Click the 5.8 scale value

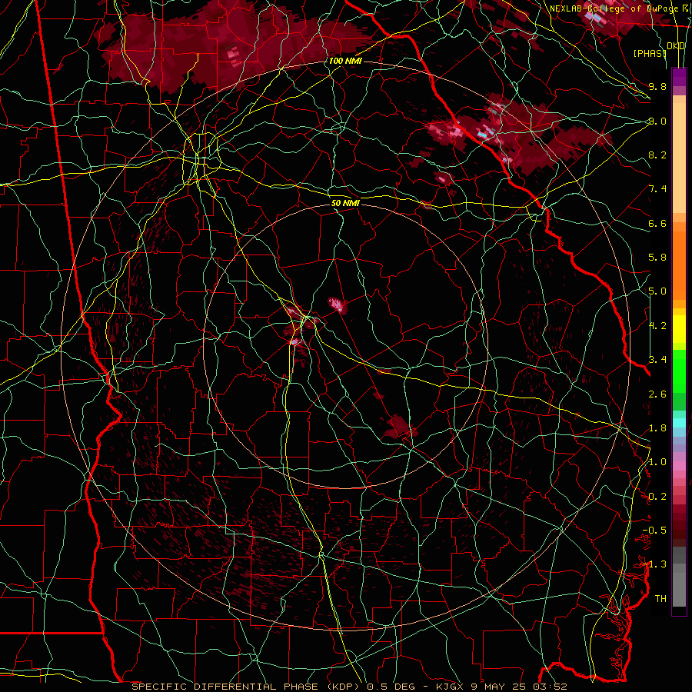pyautogui.click(x=657, y=258)
